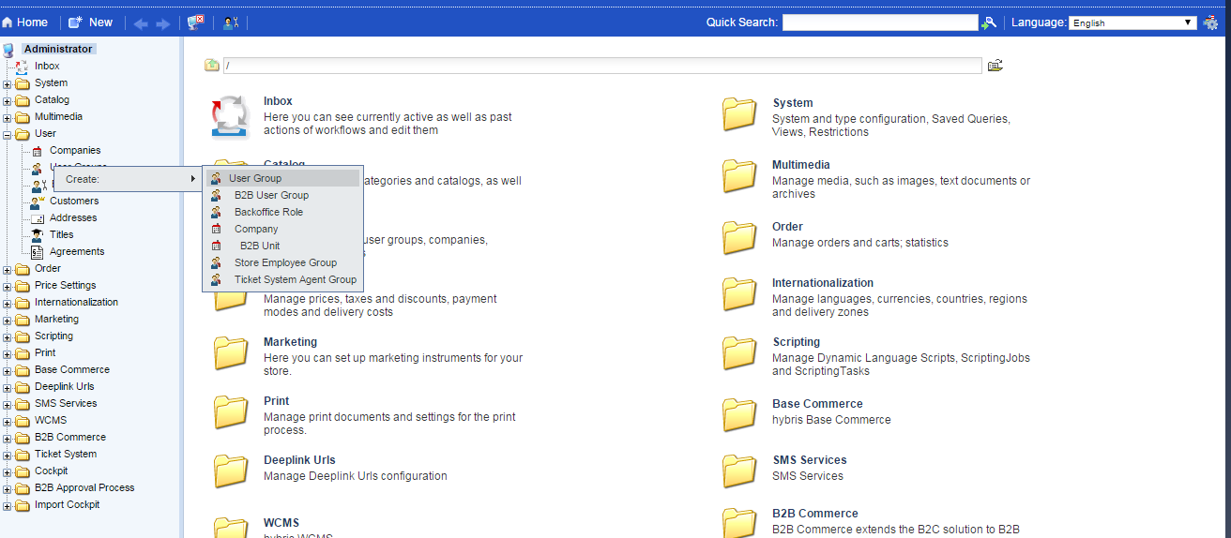The height and width of the screenshot is (538, 1231).
Task: Click the New button in the toolbar
Action: click(91, 22)
